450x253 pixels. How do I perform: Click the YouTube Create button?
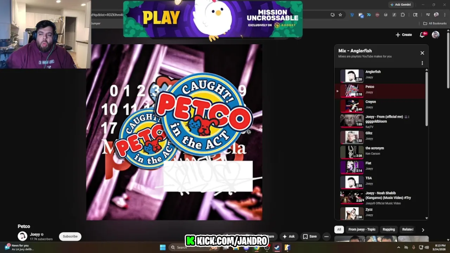[404, 35]
